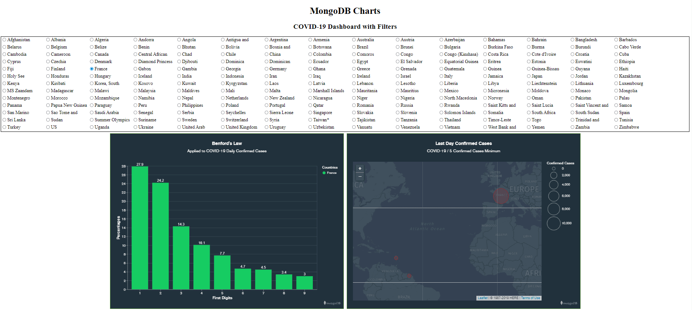Choose the Switzerland radio option

point(223,120)
